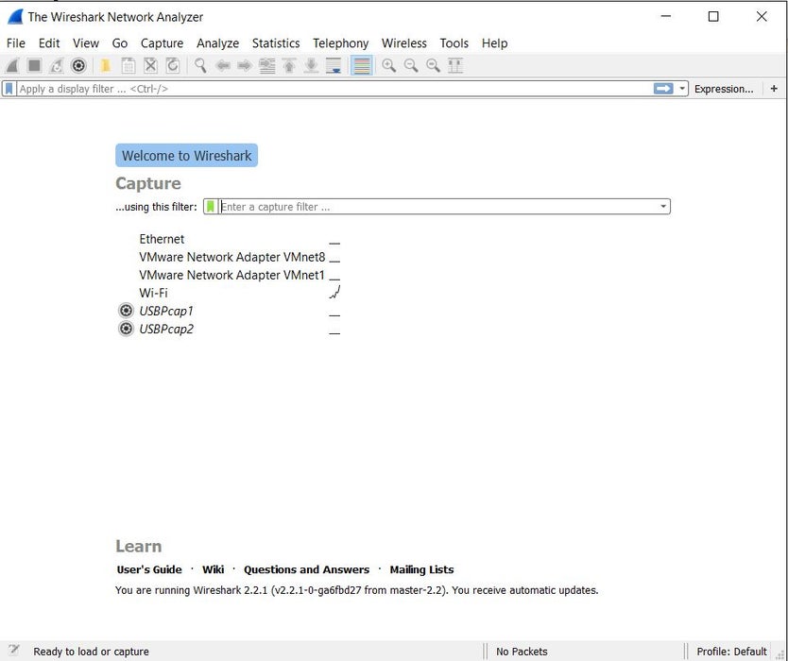Go back in packet history
Screen dimensions: 788x661
[x=223, y=65]
